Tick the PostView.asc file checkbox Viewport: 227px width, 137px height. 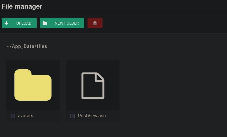click(x=73, y=116)
